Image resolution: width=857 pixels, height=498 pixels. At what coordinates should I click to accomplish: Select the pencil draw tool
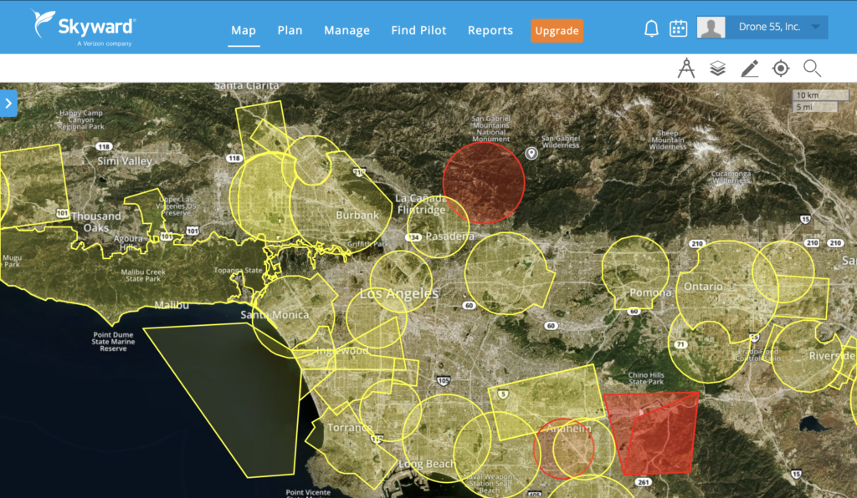click(749, 69)
